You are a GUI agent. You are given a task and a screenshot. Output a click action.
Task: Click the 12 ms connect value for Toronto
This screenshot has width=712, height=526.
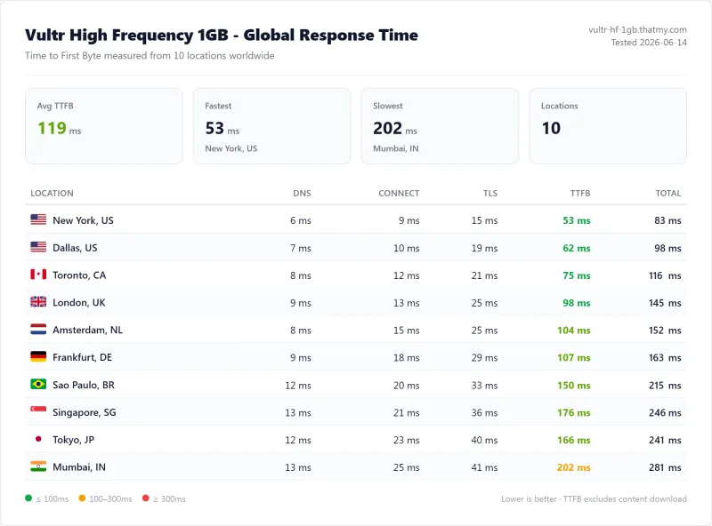(407, 275)
